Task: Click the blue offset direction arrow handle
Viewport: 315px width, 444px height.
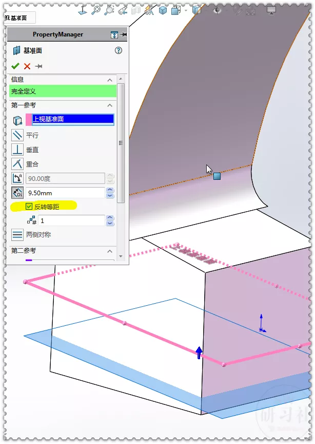Action: pyautogui.click(x=199, y=353)
